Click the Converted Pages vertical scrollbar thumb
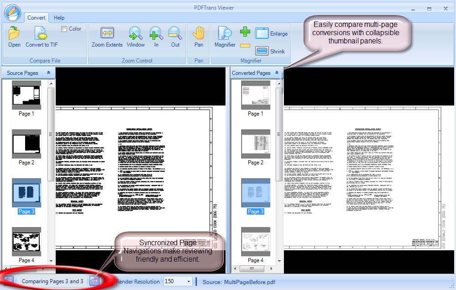The image size is (456, 290). pyautogui.click(x=279, y=134)
